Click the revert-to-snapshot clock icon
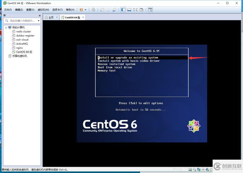The height and width of the screenshot is (173, 243). 108,10
